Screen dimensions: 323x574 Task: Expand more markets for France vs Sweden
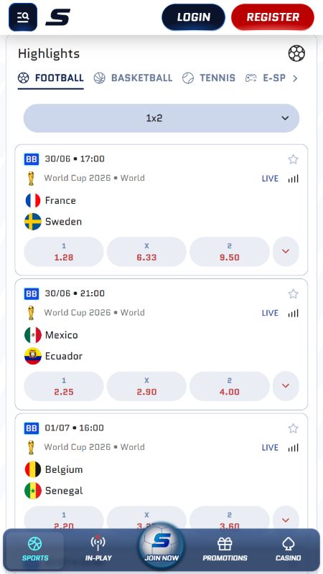click(x=286, y=252)
